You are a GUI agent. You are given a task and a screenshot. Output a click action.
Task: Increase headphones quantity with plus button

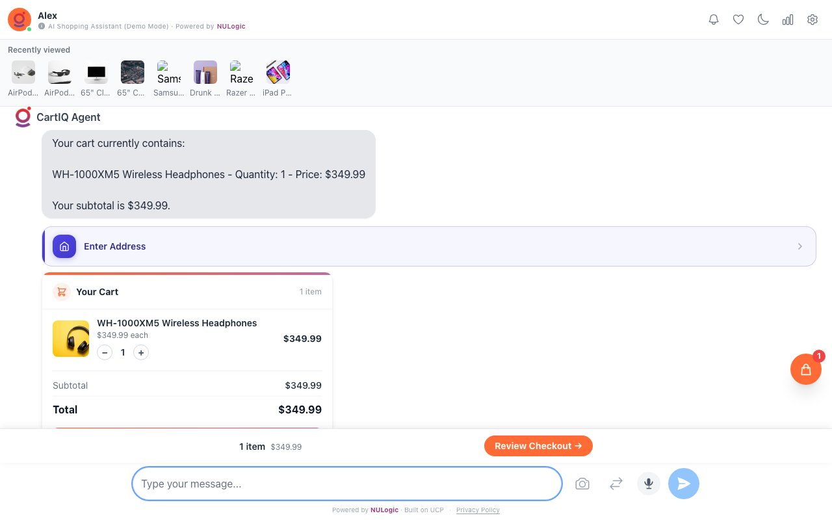(141, 352)
